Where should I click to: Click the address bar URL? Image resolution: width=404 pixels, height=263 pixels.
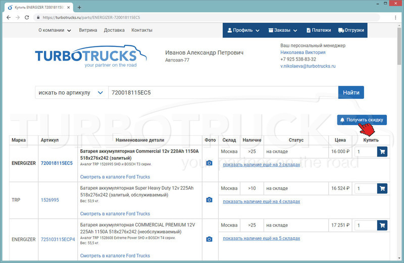click(91, 18)
